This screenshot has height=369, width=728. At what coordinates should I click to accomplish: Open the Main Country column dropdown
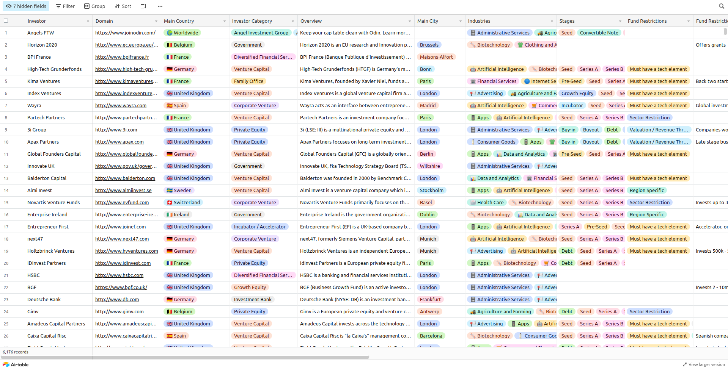(x=225, y=21)
